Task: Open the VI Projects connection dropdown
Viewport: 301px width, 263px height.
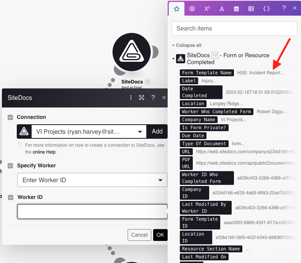Action: point(89,132)
